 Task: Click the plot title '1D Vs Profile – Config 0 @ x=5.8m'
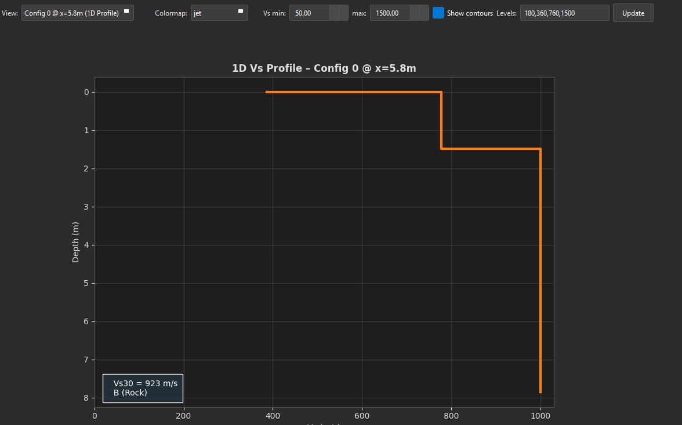tap(324, 68)
